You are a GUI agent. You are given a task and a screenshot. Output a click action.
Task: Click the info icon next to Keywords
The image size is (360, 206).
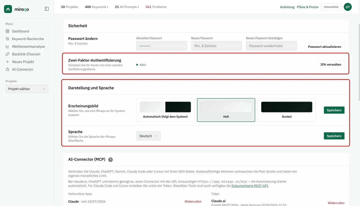[107, 7]
